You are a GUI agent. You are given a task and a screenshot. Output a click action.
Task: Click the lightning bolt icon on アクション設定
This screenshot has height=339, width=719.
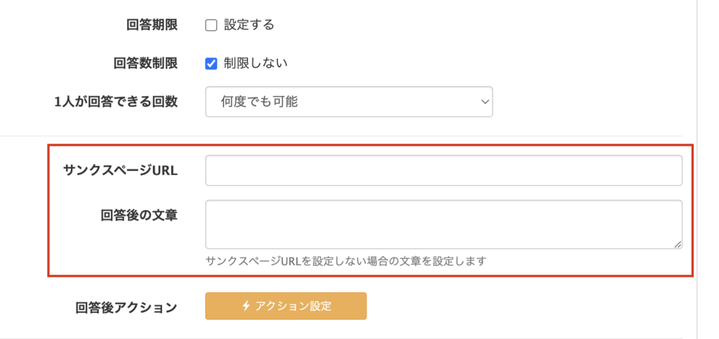pyautogui.click(x=246, y=305)
